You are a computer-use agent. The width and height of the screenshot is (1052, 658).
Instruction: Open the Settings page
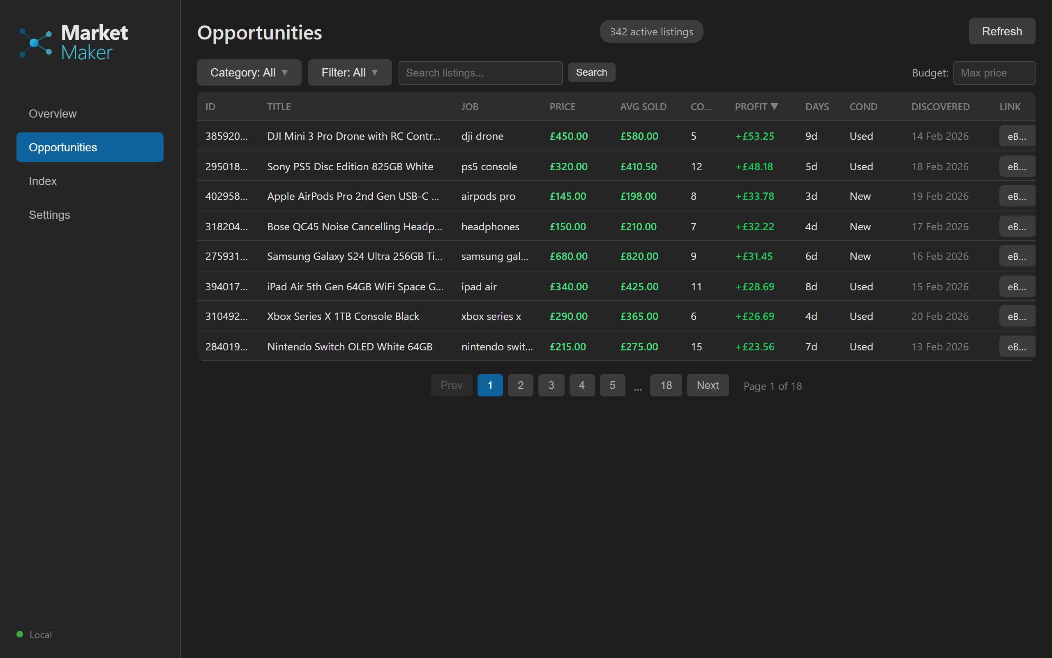[x=49, y=215]
